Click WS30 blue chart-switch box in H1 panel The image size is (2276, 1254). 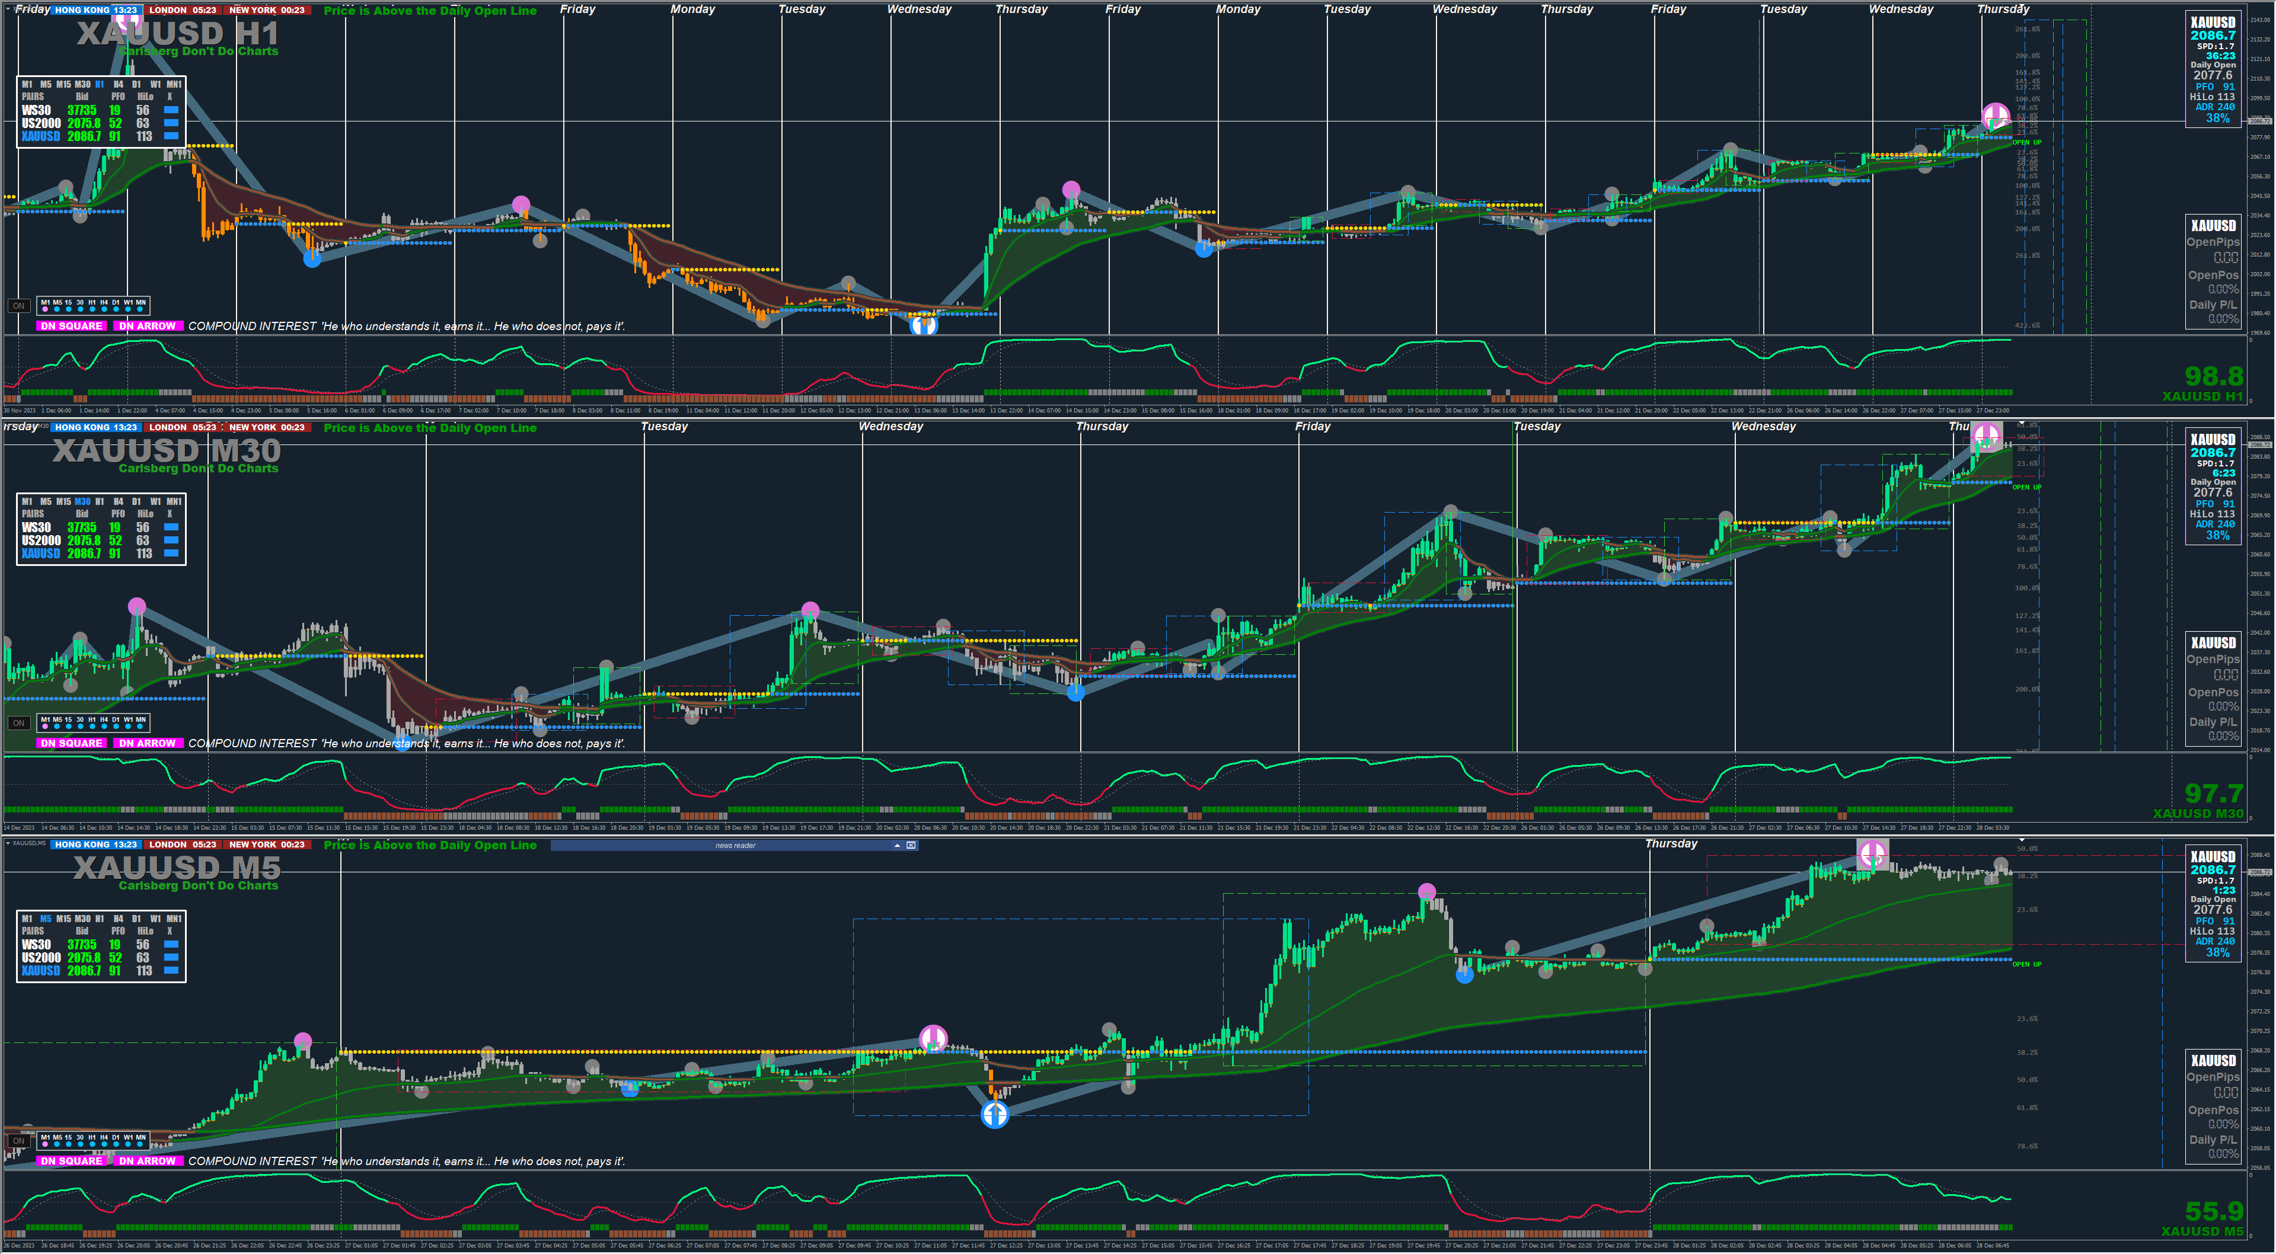(x=171, y=110)
